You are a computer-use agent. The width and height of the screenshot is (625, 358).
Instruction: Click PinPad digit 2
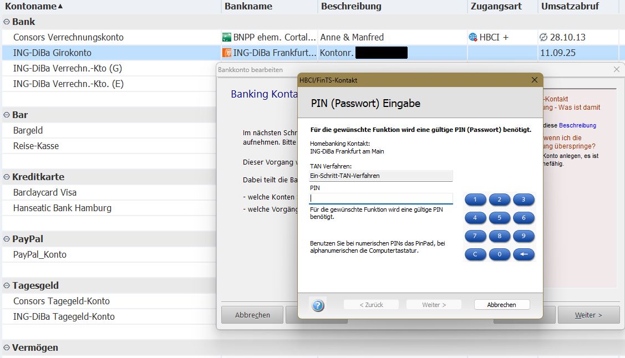pyautogui.click(x=500, y=200)
